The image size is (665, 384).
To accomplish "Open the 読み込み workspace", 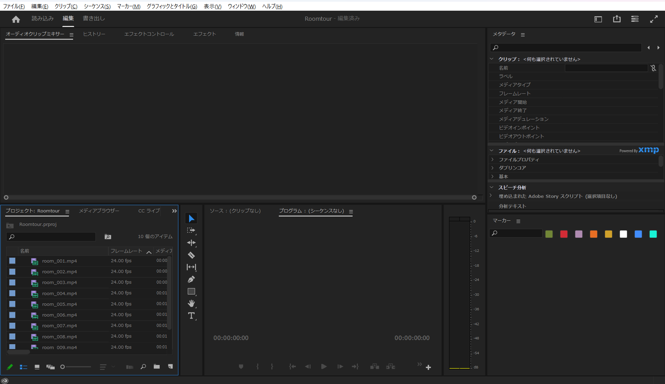I will pos(43,18).
